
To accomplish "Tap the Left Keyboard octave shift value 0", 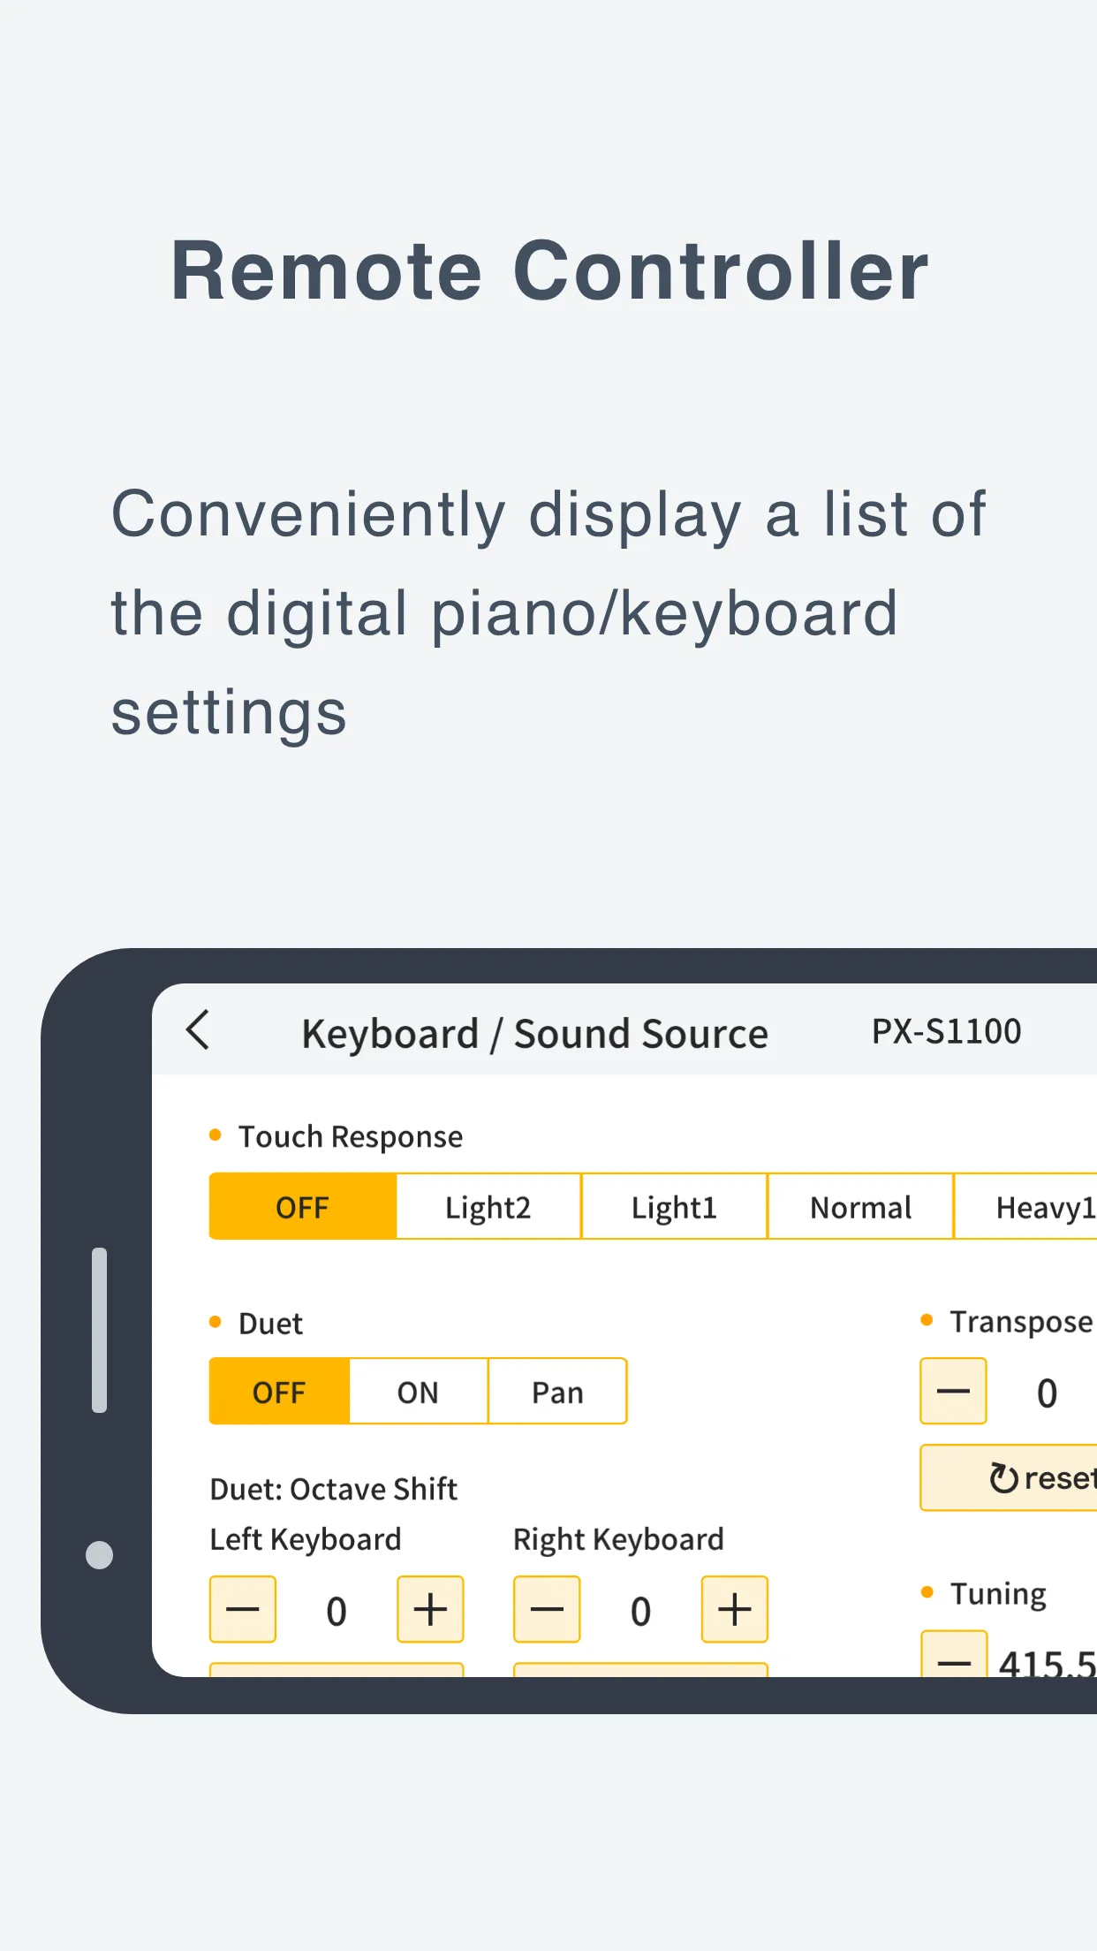I will click(x=337, y=1610).
